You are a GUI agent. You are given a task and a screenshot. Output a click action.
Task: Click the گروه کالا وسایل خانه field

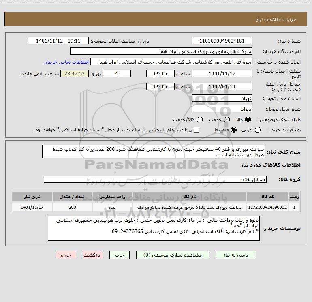click(x=155, y=179)
